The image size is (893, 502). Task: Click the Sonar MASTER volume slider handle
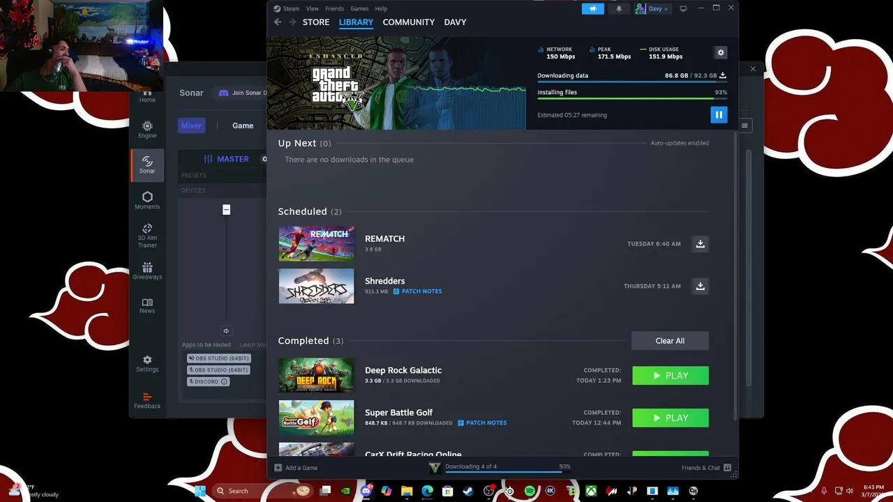(226, 210)
